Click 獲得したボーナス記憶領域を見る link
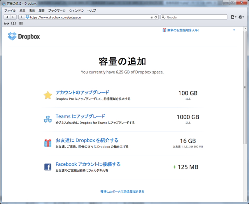Viewport: 249px width, 204px height. (122, 192)
